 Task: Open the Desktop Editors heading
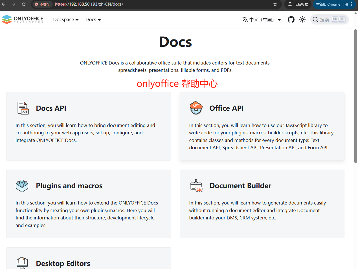pyautogui.click(x=63, y=263)
